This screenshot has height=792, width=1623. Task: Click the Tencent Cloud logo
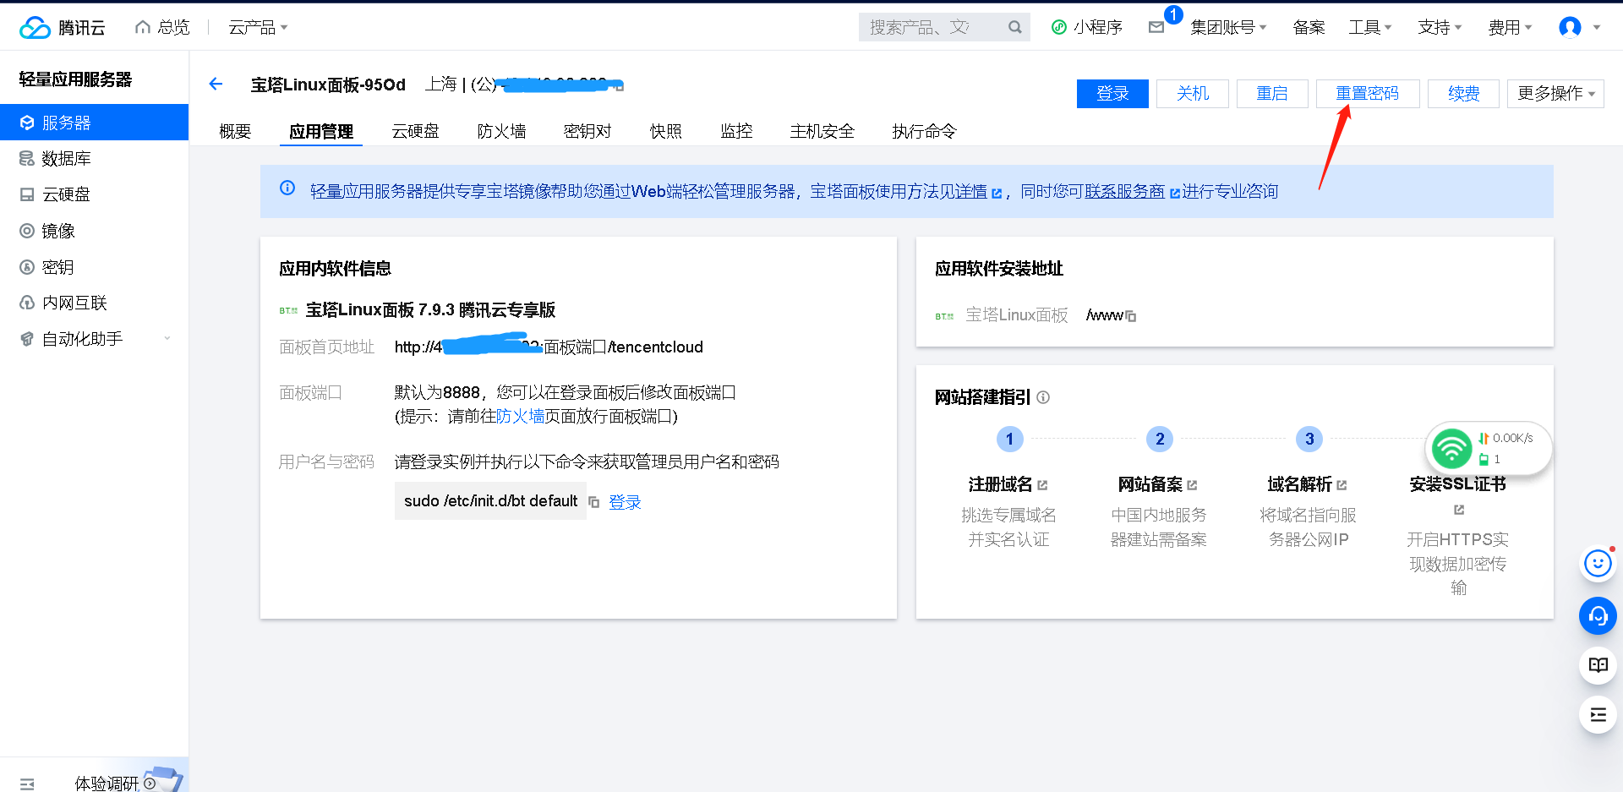[x=62, y=28]
